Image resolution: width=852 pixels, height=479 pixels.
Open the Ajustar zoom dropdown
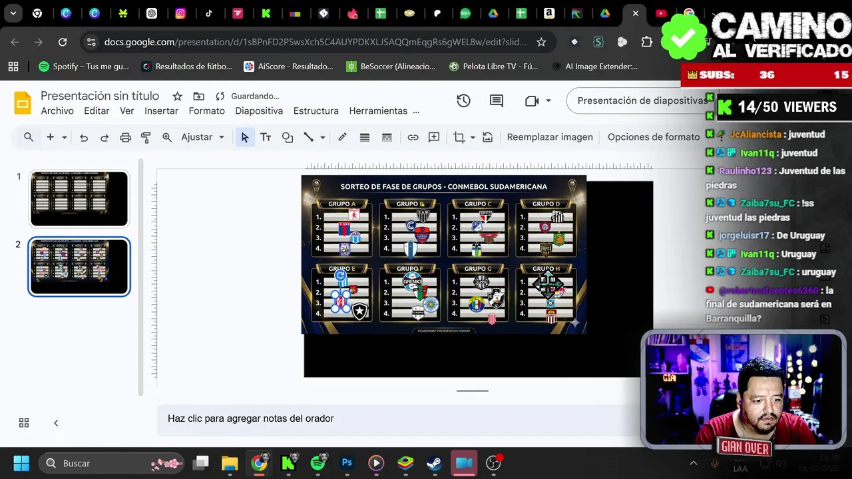point(203,137)
